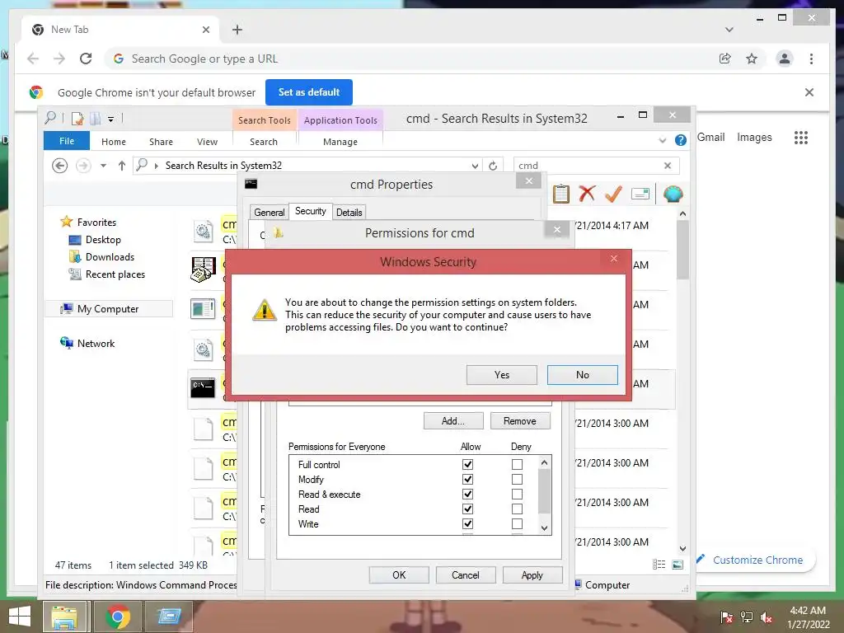Select My Computer in navigation pane
This screenshot has height=633, width=844.
108,309
